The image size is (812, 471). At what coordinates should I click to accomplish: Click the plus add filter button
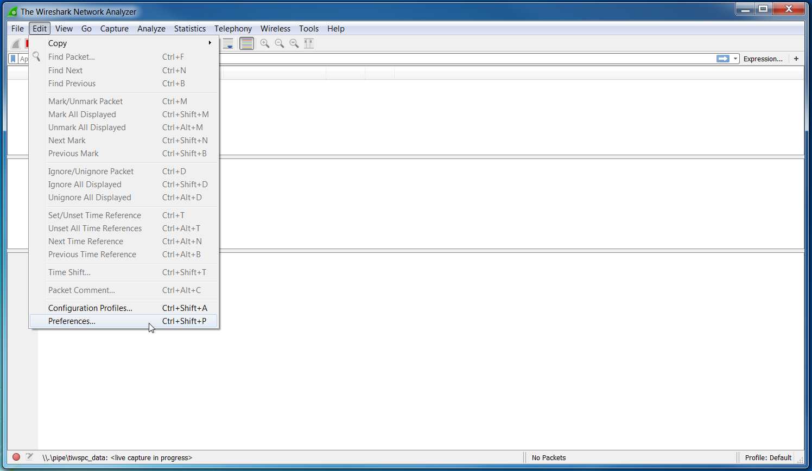click(796, 59)
